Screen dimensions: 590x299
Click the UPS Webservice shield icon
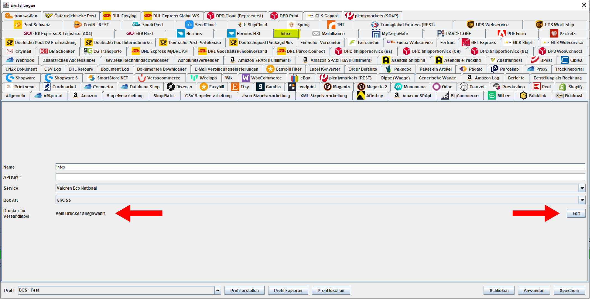(x=470, y=25)
